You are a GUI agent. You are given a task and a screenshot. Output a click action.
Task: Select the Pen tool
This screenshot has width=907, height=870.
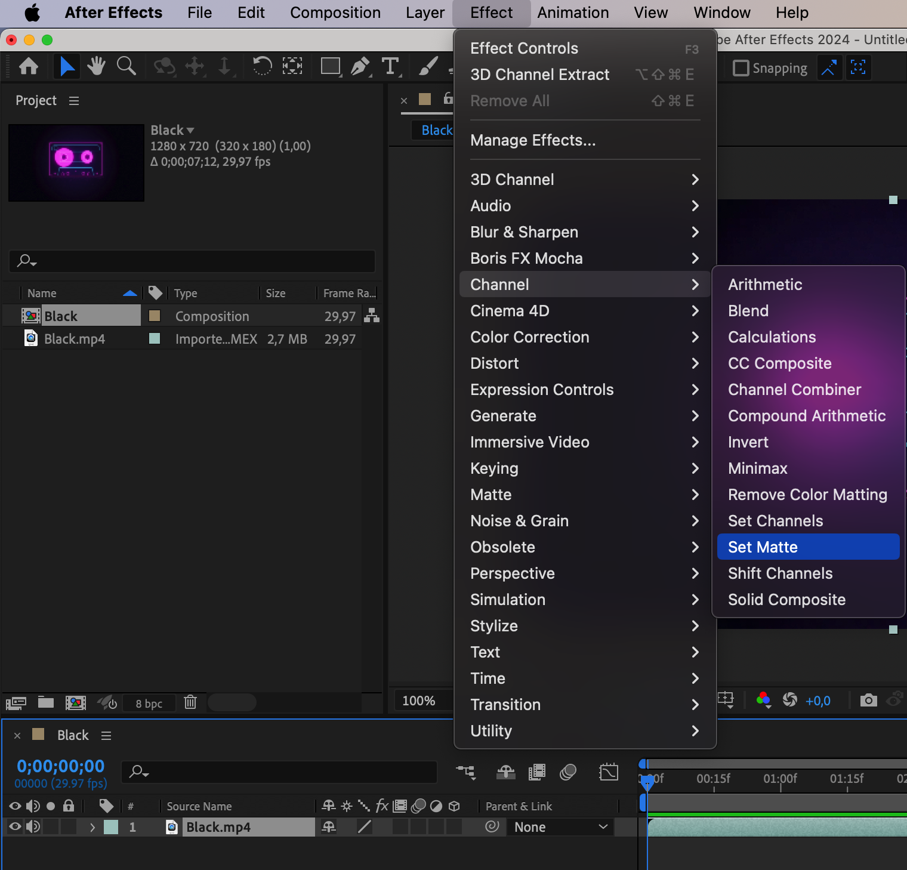[x=360, y=66]
